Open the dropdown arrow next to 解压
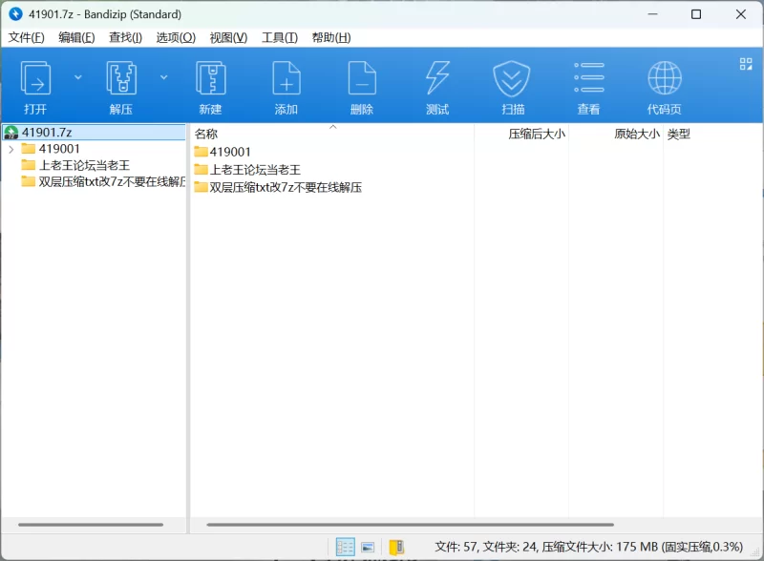 tap(163, 77)
